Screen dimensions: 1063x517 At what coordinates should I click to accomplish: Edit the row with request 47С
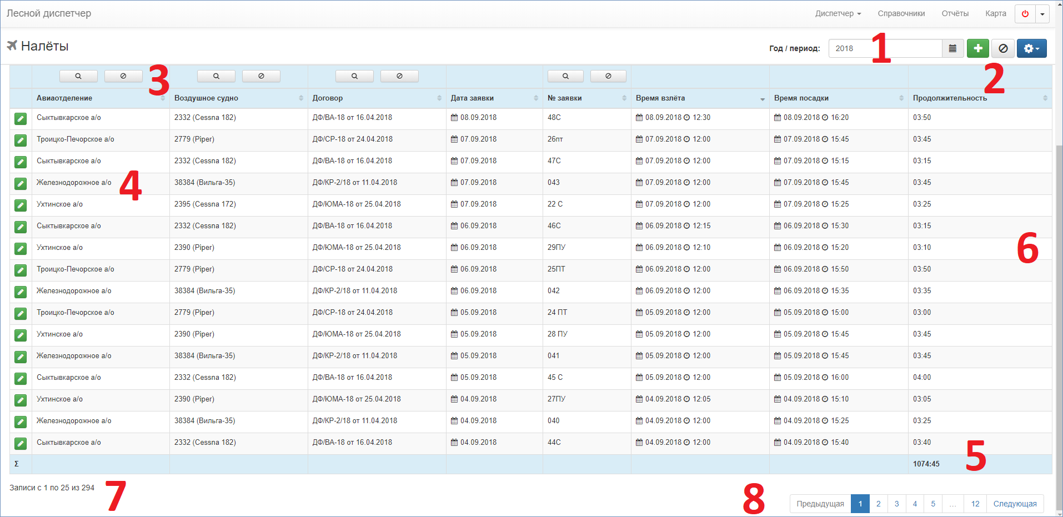(x=21, y=162)
